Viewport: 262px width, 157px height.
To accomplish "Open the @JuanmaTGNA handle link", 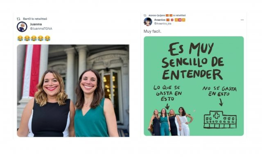I will tap(41, 29).
